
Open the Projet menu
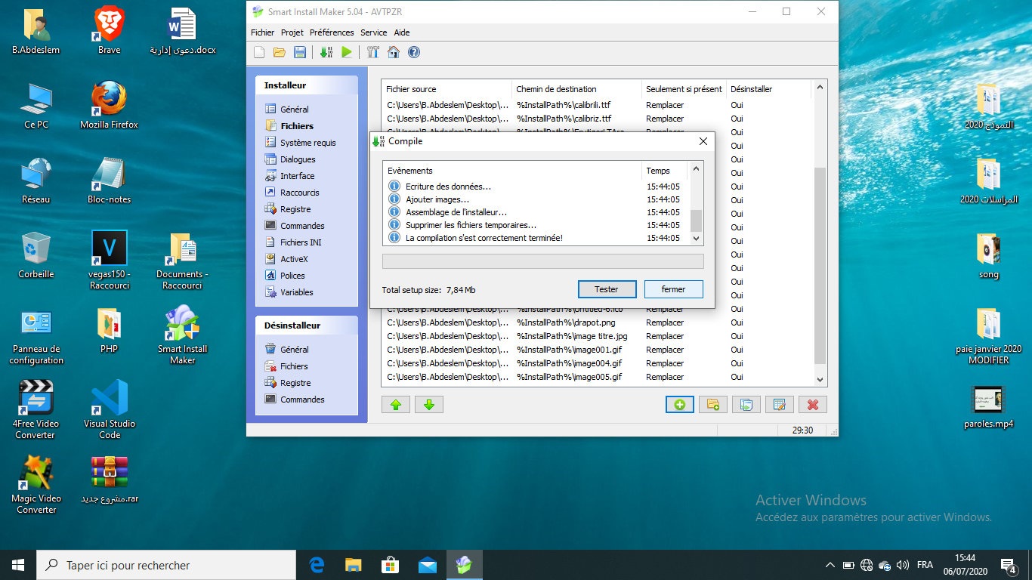(x=292, y=32)
